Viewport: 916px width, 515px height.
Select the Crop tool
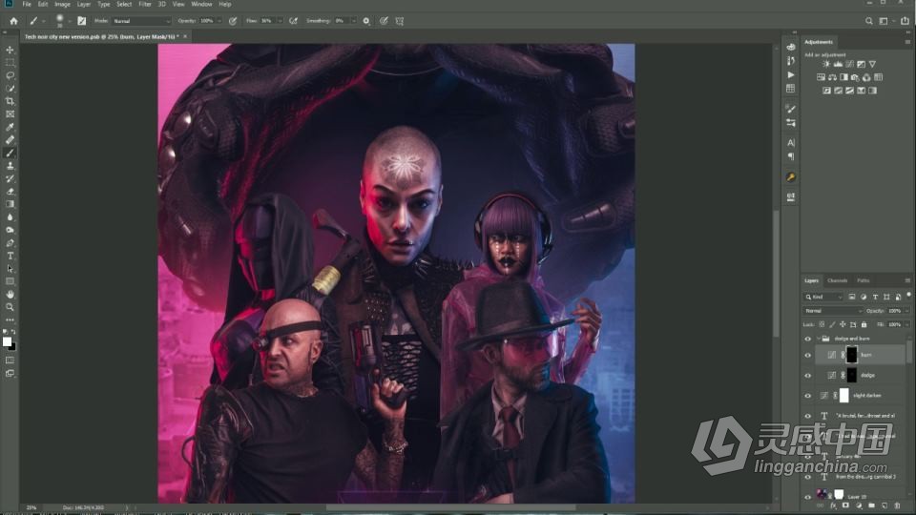(x=10, y=101)
